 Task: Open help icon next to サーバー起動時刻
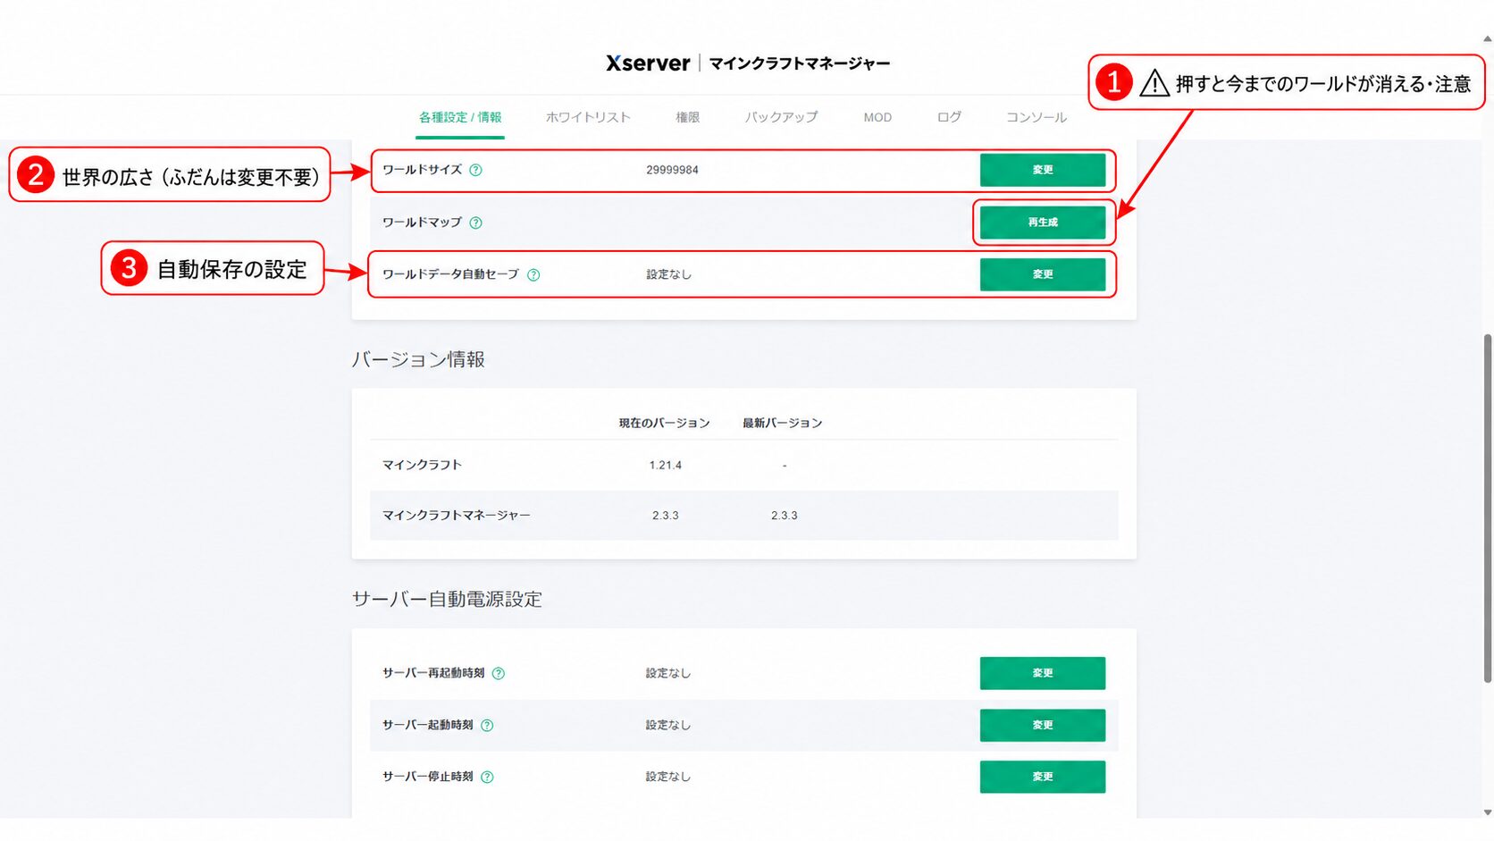(487, 725)
